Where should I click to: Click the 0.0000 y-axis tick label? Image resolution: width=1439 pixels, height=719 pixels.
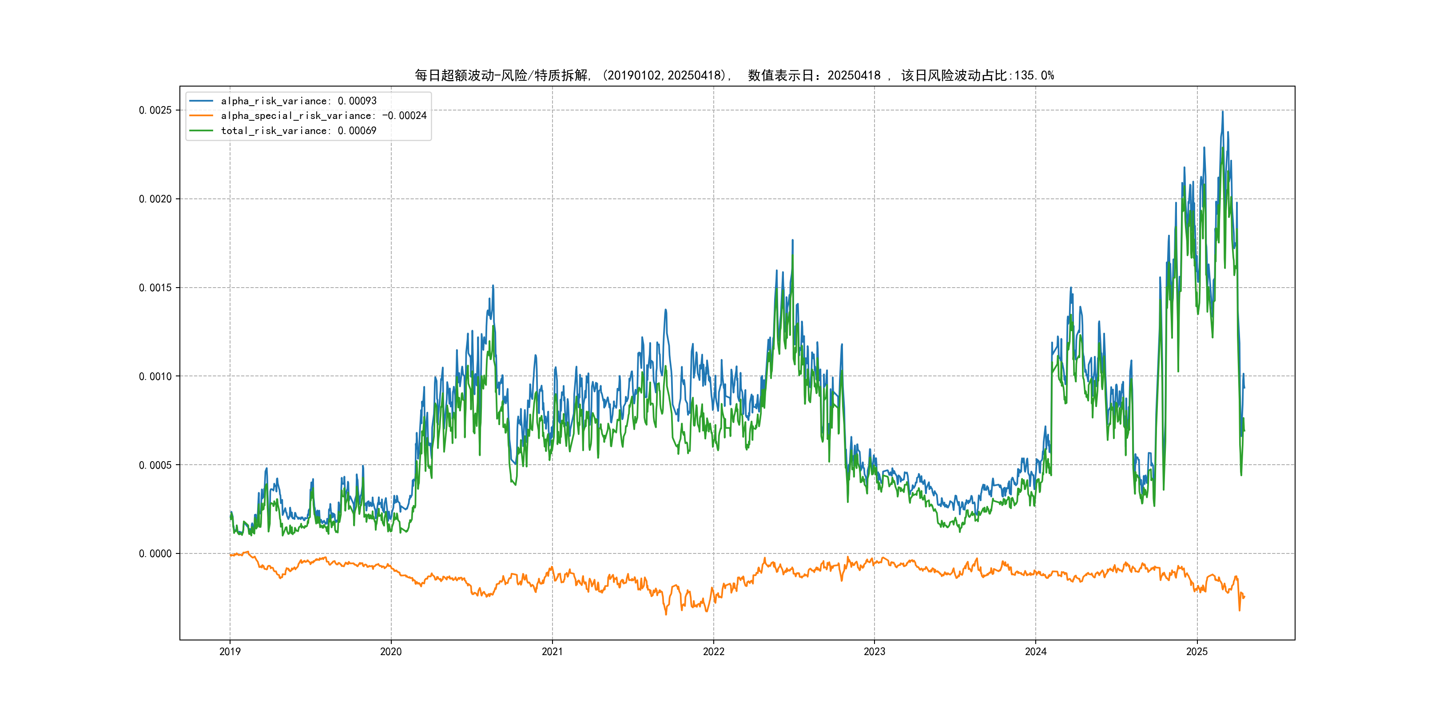(155, 553)
